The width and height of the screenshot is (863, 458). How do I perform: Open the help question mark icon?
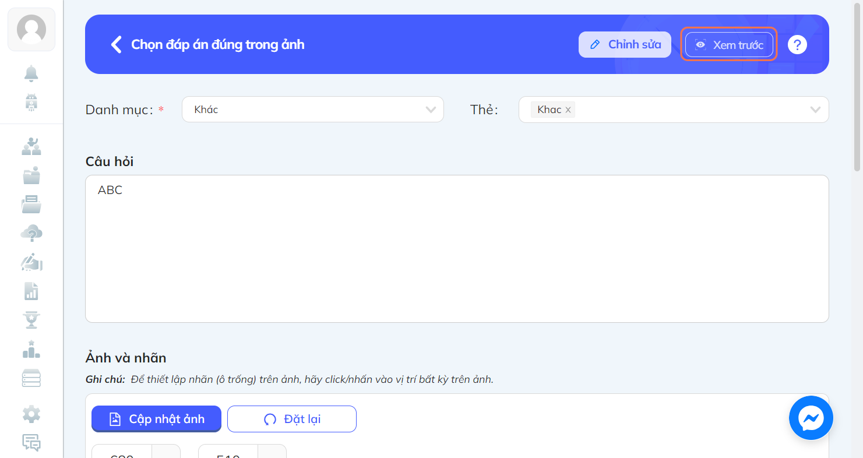[x=797, y=45]
